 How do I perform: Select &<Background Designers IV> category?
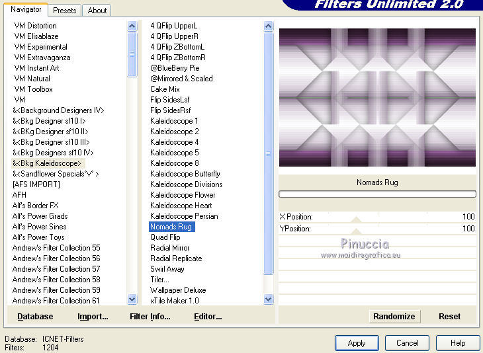click(x=58, y=110)
